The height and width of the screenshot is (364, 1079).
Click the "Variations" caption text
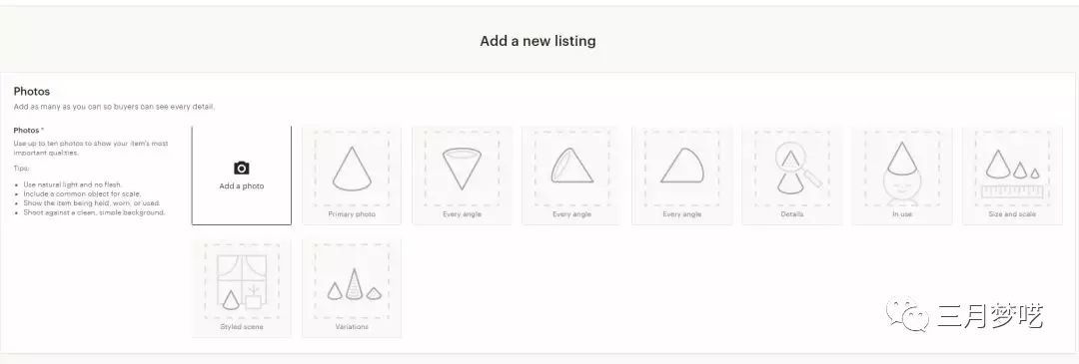[352, 327]
